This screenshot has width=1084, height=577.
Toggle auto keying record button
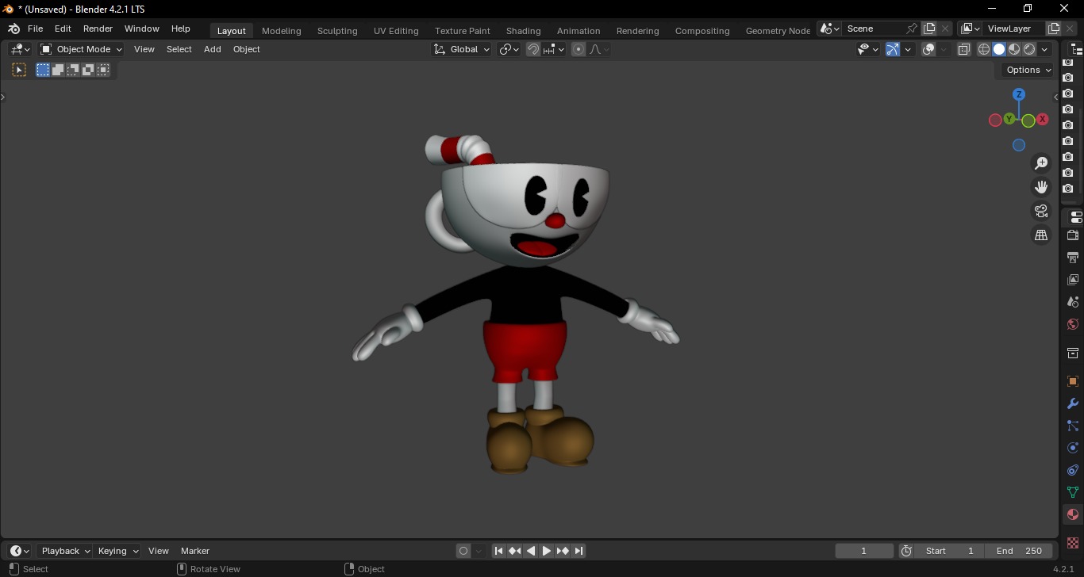pos(463,551)
